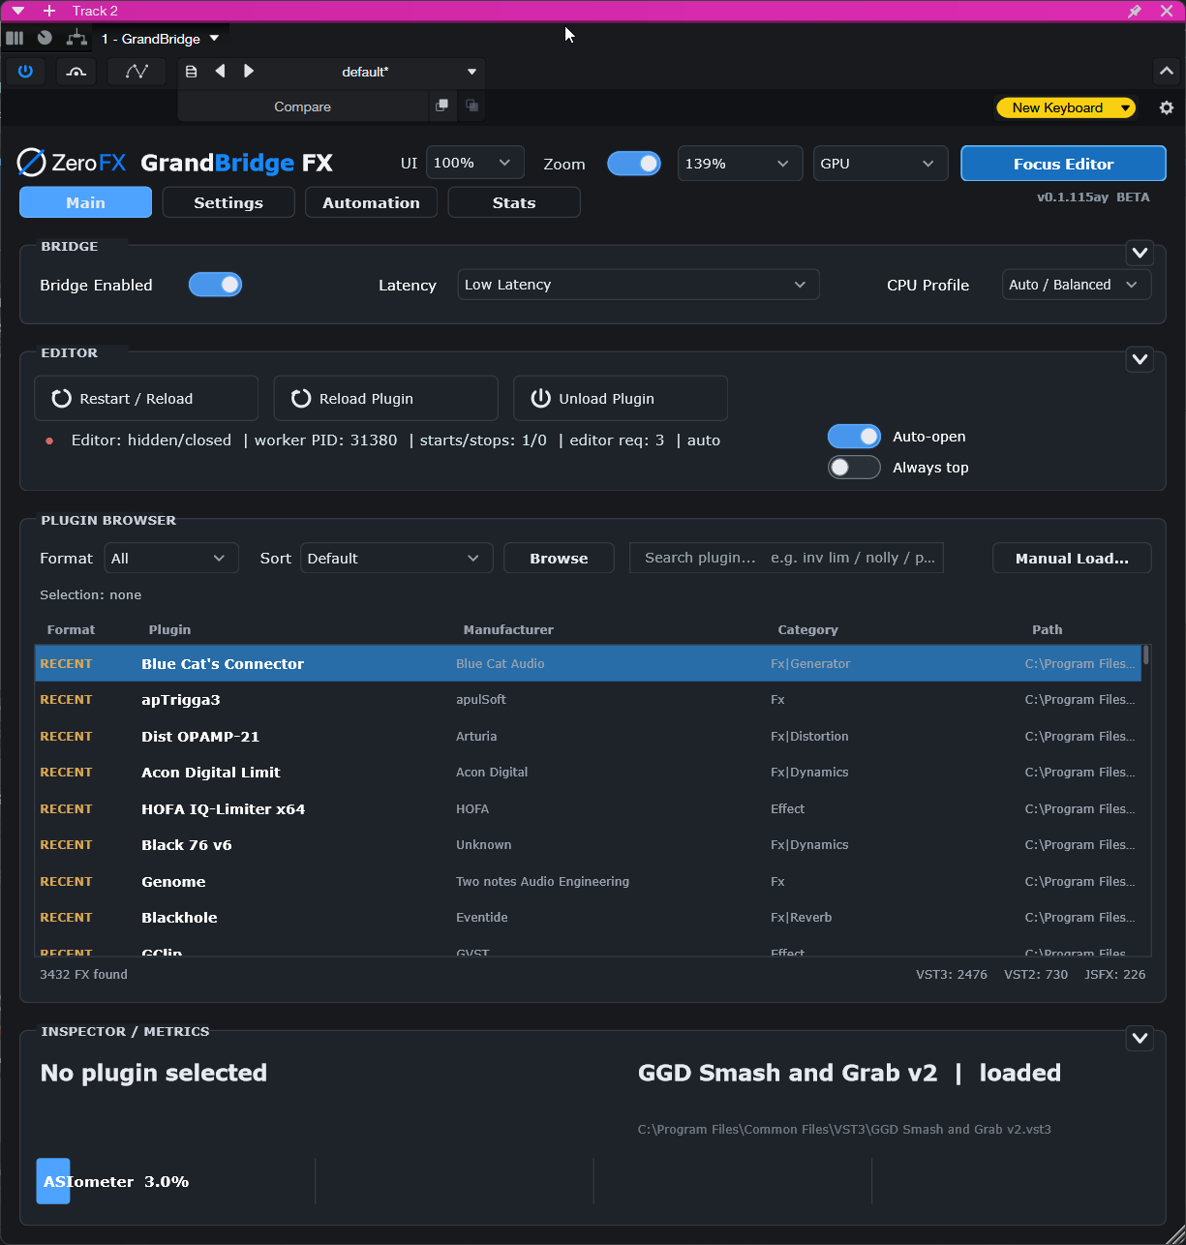Select the Acon Digital Limit row
The height and width of the screenshot is (1245, 1186).
[x=588, y=772]
